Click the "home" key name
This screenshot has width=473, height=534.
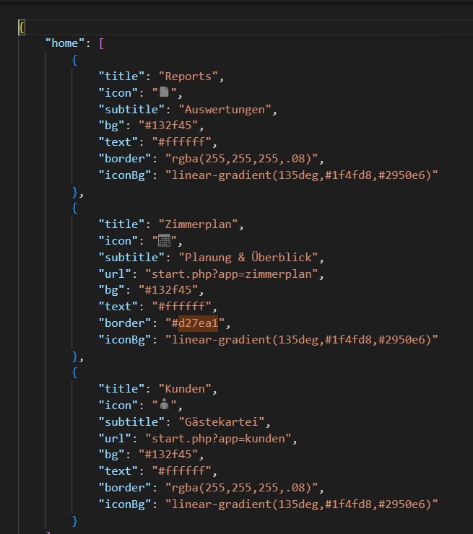point(65,43)
